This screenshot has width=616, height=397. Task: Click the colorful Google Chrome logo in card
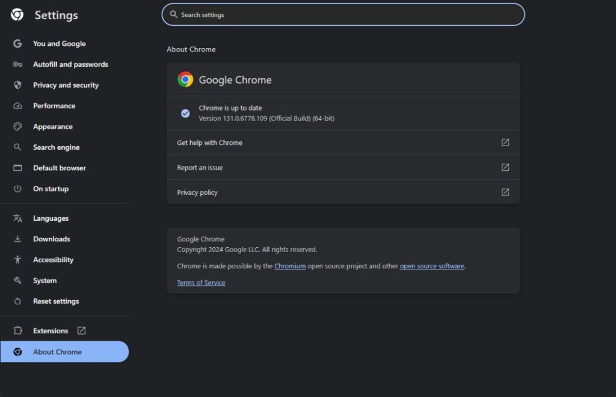pyautogui.click(x=185, y=79)
